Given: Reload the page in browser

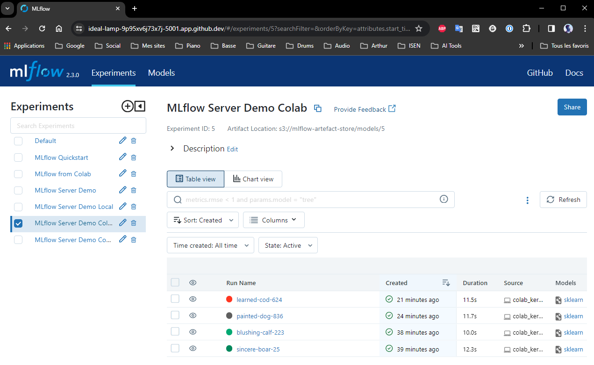Looking at the screenshot, I should click(42, 29).
